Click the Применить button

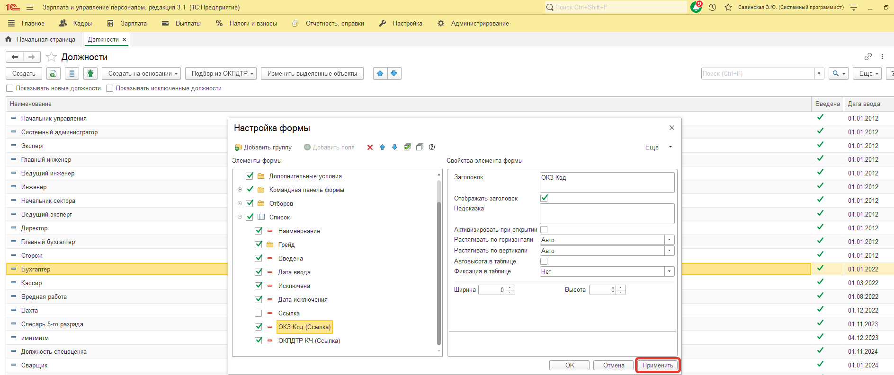pyautogui.click(x=657, y=365)
